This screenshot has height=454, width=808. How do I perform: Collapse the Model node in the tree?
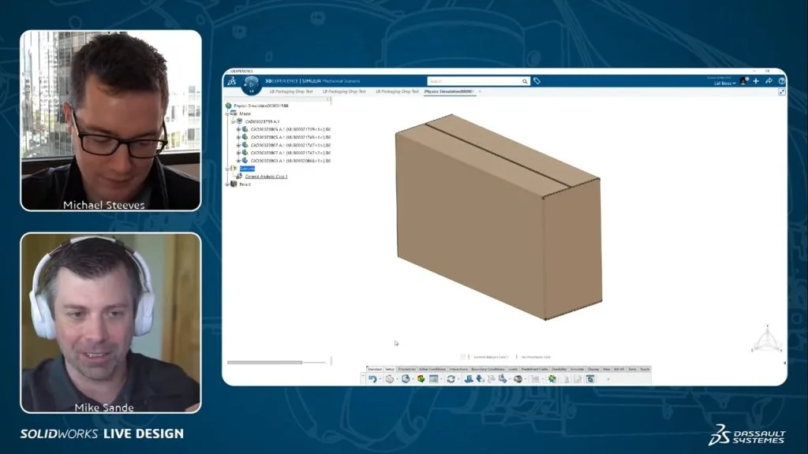click(227, 113)
